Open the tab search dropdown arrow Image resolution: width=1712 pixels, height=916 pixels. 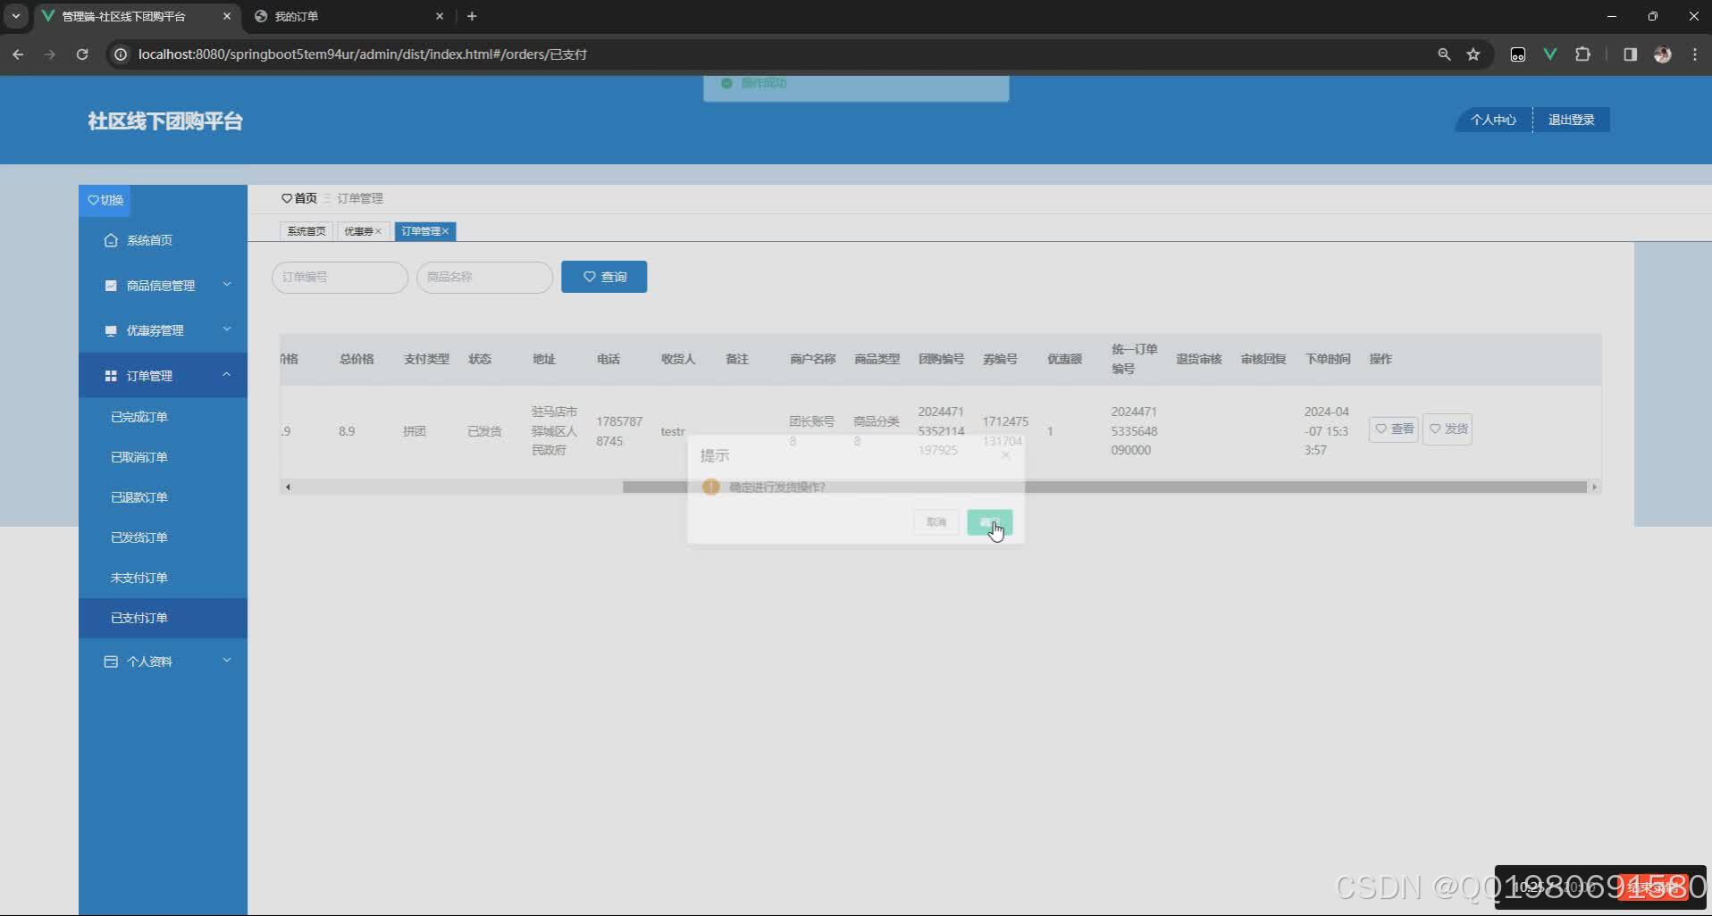coord(16,16)
